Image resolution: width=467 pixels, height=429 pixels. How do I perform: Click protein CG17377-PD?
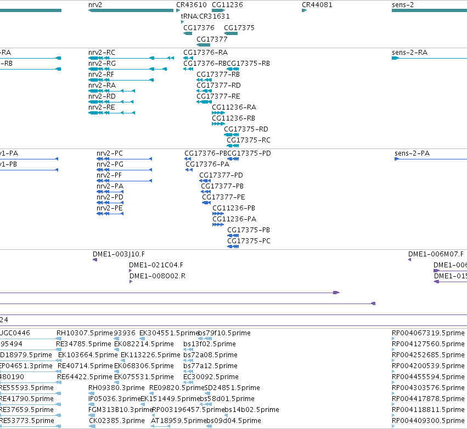pyautogui.click(x=221, y=176)
